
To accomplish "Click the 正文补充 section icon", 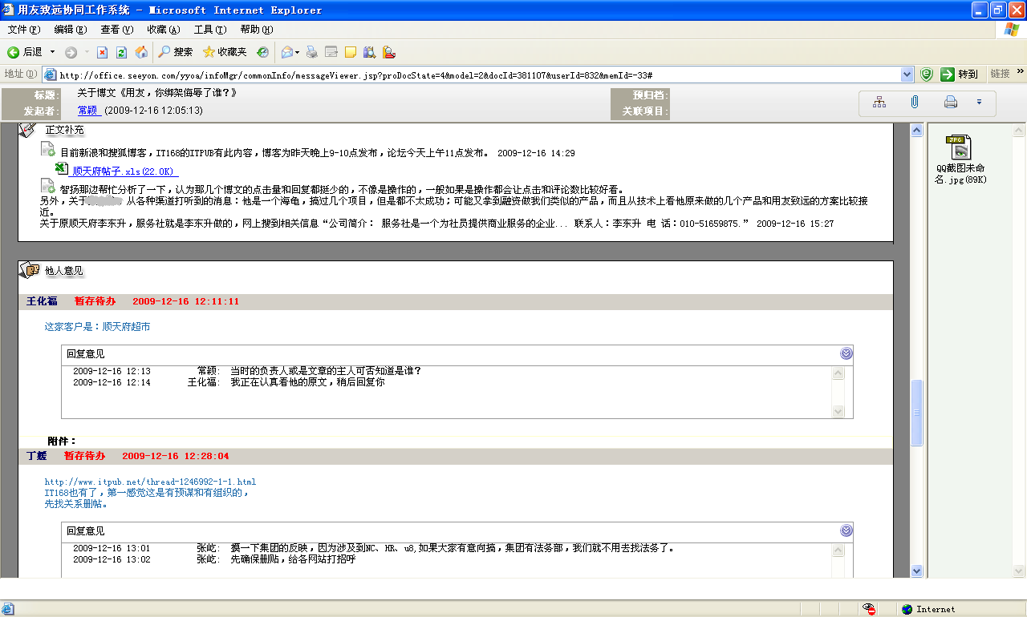I will pos(28,129).
